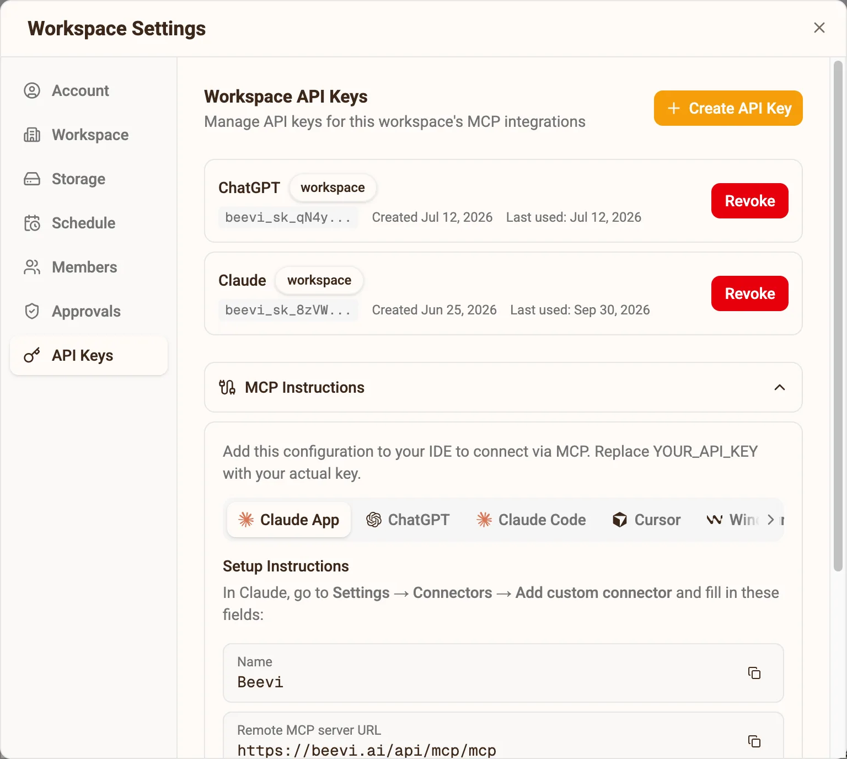Switch to the Cursor tab
The width and height of the screenshot is (847, 759).
point(646,520)
